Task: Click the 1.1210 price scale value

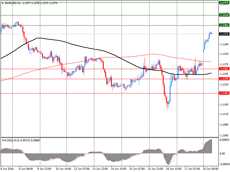Action: point(225,85)
